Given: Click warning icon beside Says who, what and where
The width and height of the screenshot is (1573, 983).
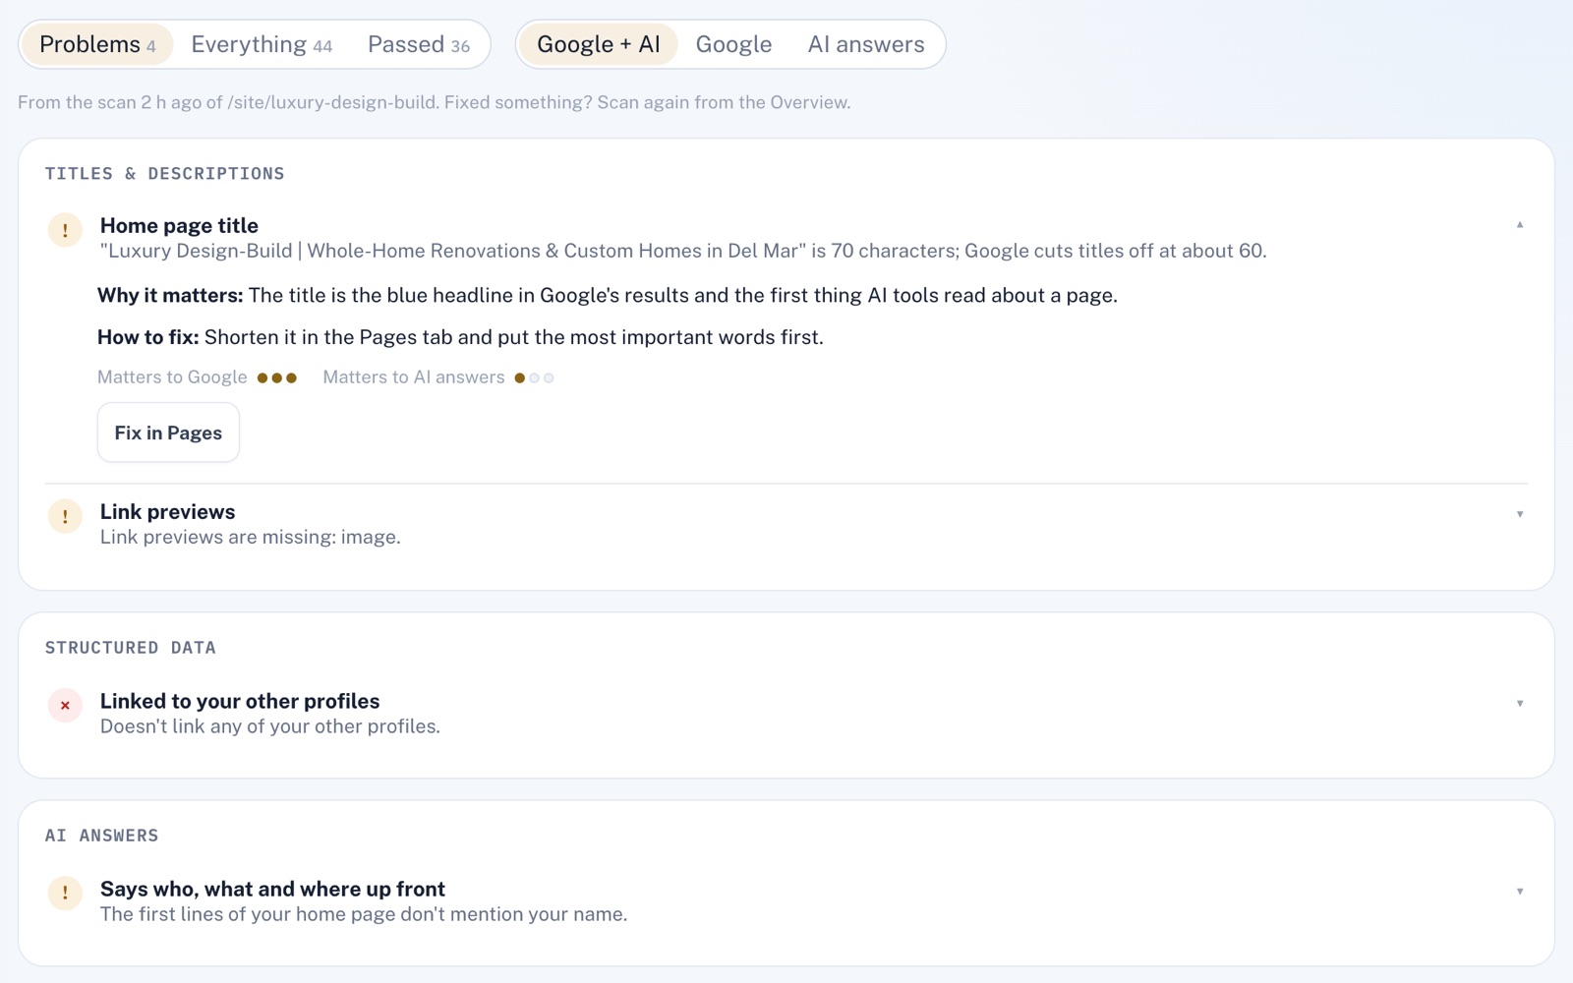Looking at the screenshot, I should [65, 893].
